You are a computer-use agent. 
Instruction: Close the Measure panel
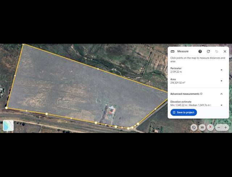pyautogui.click(x=225, y=51)
